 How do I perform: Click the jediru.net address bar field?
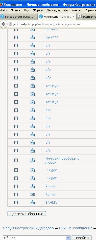[x=52, y=24]
